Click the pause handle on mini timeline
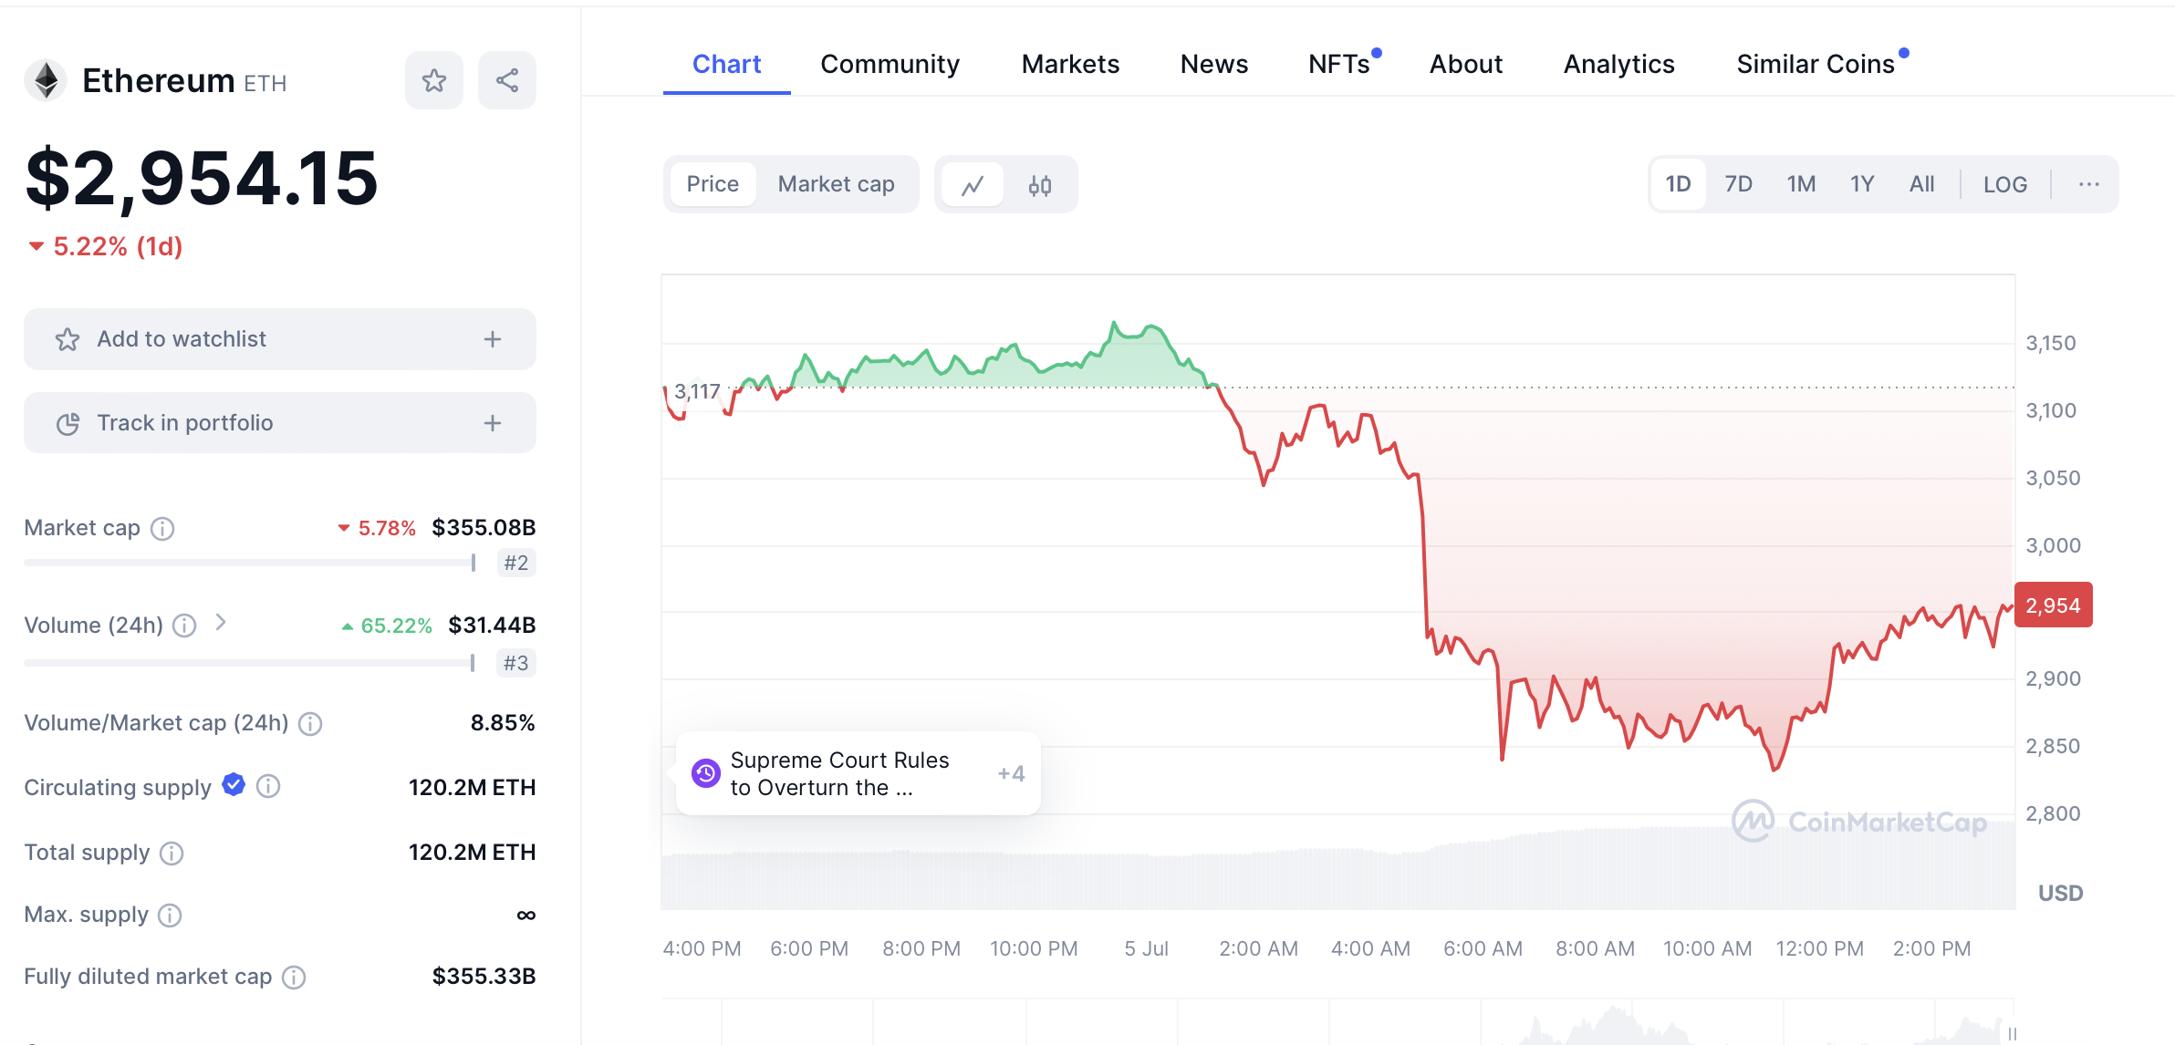 pyautogui.click(x=2012, y=1033)
